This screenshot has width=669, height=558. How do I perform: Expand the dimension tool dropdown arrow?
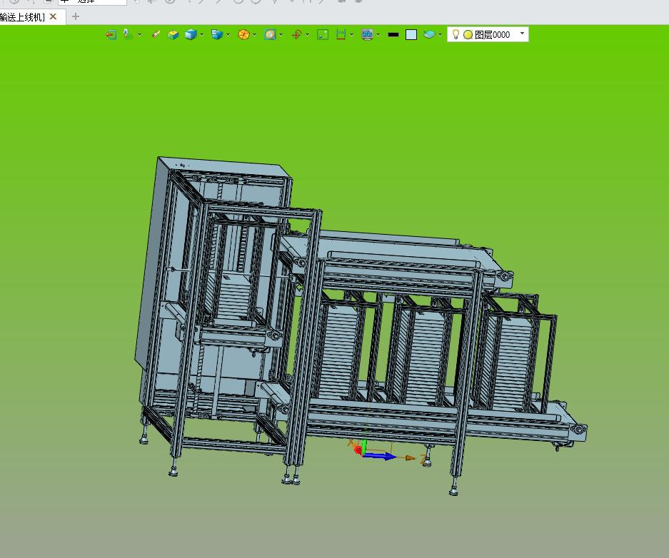(351, 35)
